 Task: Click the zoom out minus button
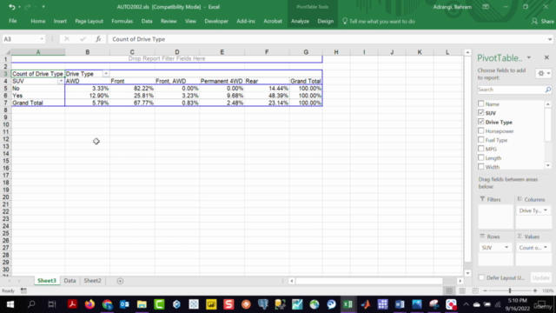point(485,290)
